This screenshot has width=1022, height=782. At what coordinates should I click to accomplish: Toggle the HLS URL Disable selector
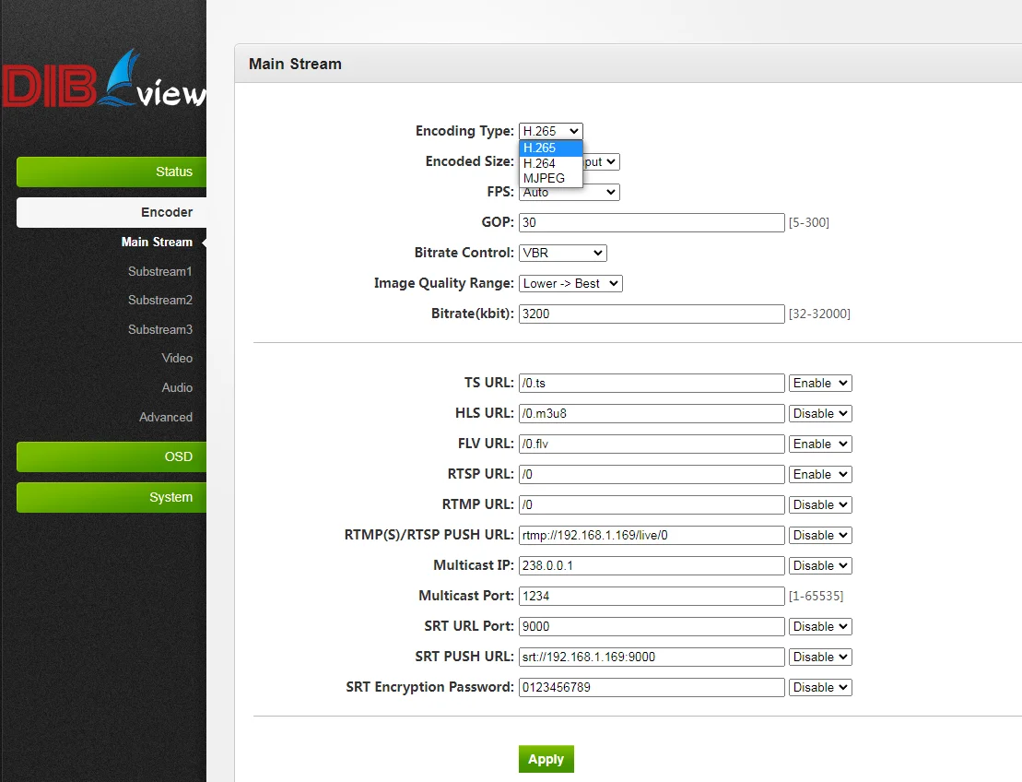819,413
